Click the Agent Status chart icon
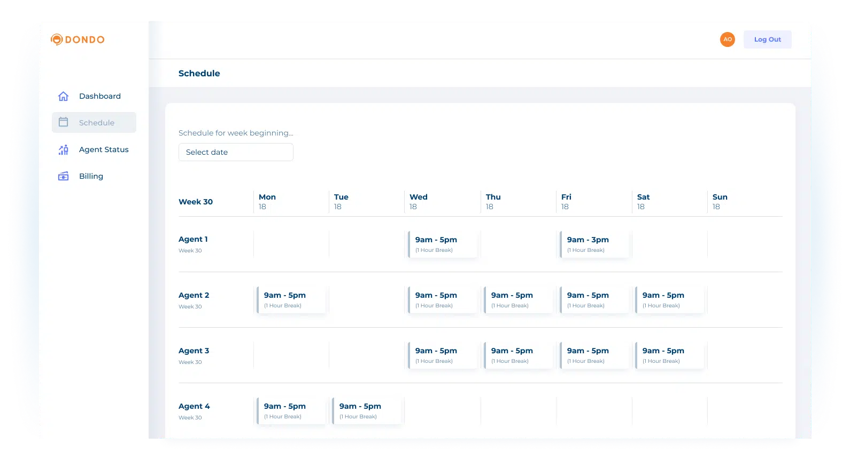 [x=63, y=149]
